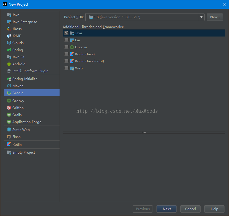Click the Application Forge icon

click(x=9, y=122)
